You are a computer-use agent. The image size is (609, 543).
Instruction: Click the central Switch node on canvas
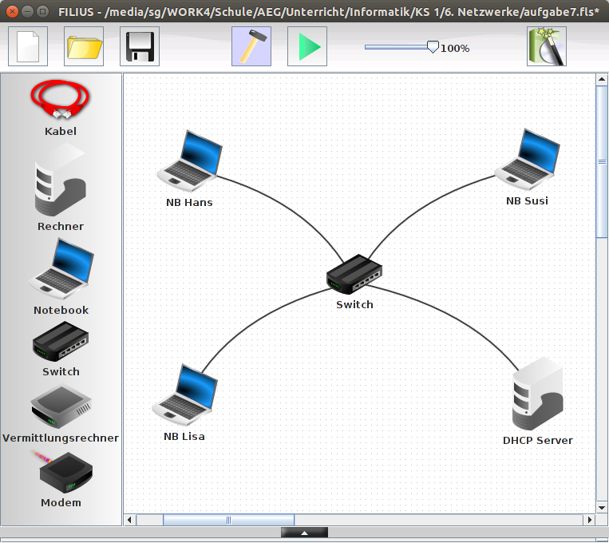[x=354, y=275]
